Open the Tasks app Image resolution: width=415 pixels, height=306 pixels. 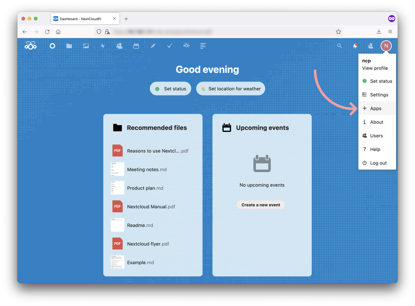coord(169,46)
